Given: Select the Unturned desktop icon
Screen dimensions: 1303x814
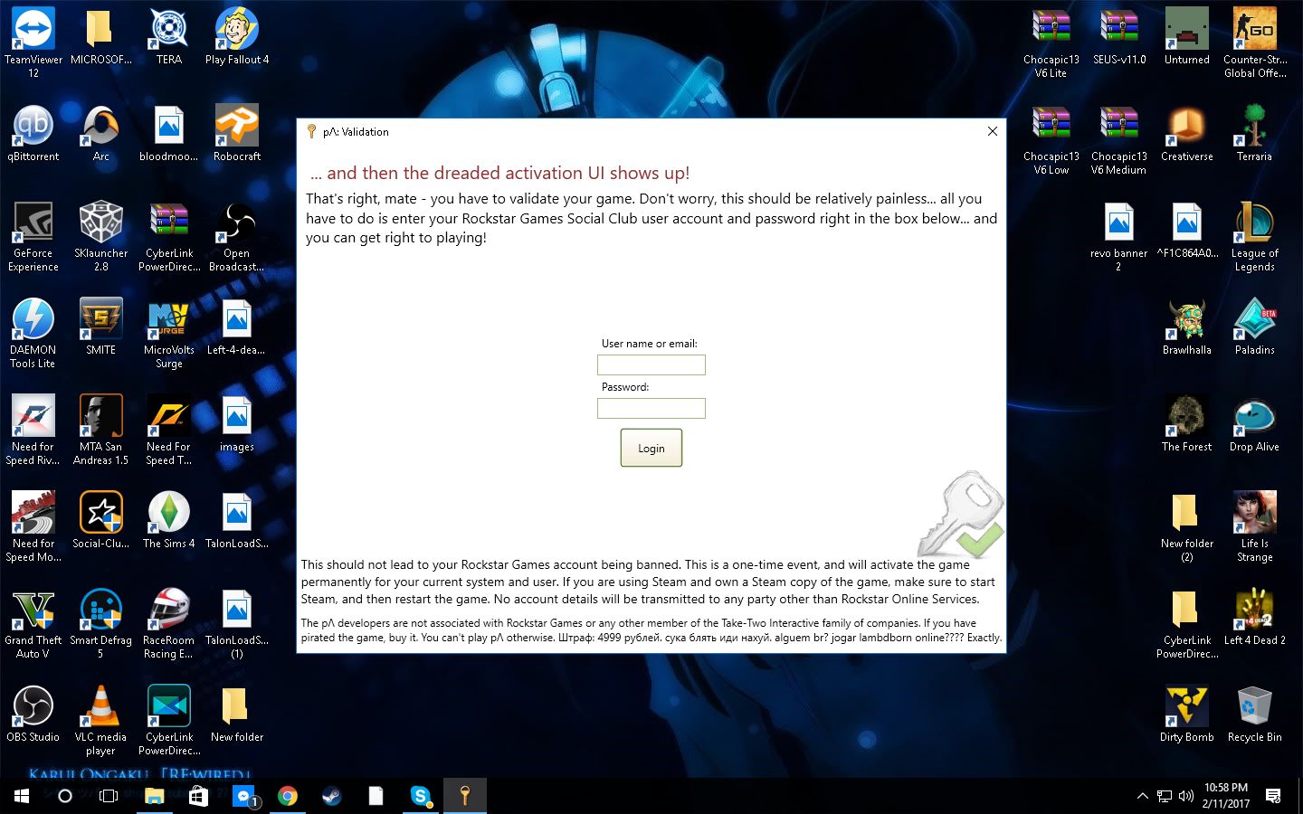Looking at the screenshot, I should pos(1187,37).
